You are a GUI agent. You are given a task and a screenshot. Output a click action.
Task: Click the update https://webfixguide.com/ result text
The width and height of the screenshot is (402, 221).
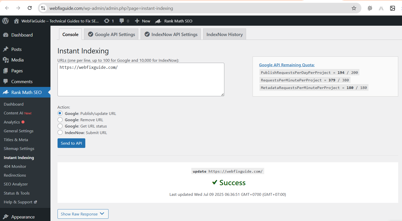[x=228, y=171]
